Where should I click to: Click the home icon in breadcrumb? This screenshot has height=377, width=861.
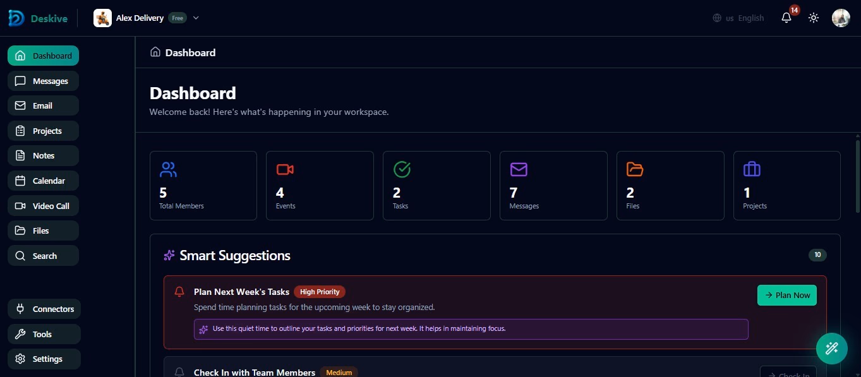155,52
